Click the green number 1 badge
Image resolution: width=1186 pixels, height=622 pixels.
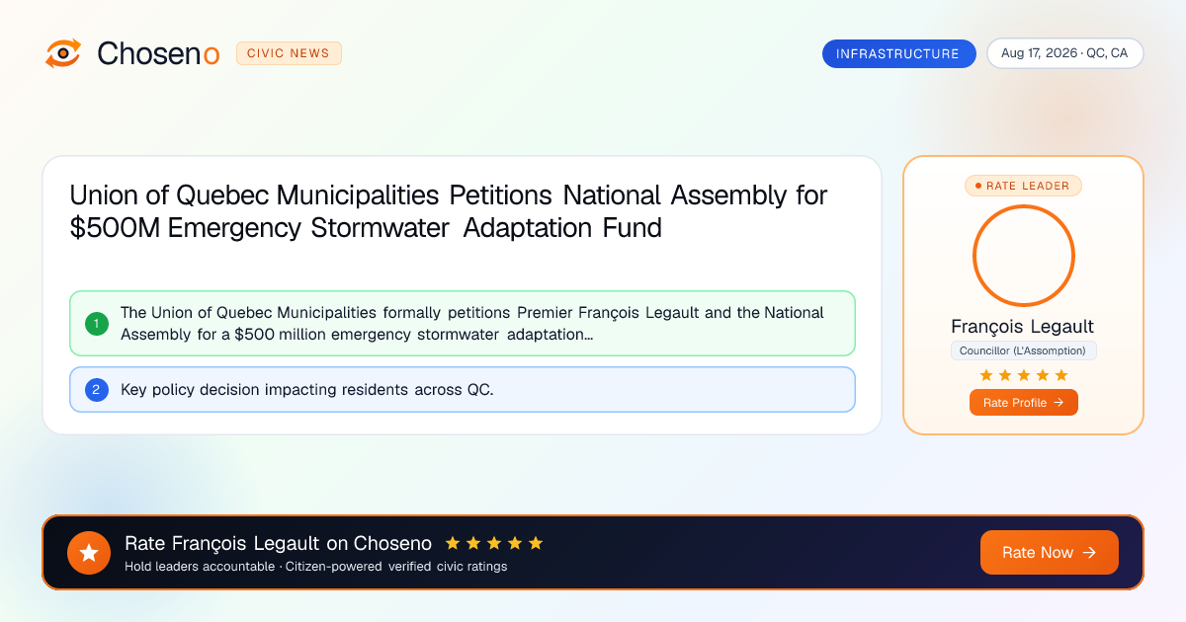(96, 323)
